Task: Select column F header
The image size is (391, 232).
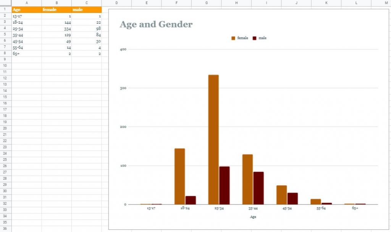Action: (176, 3)
